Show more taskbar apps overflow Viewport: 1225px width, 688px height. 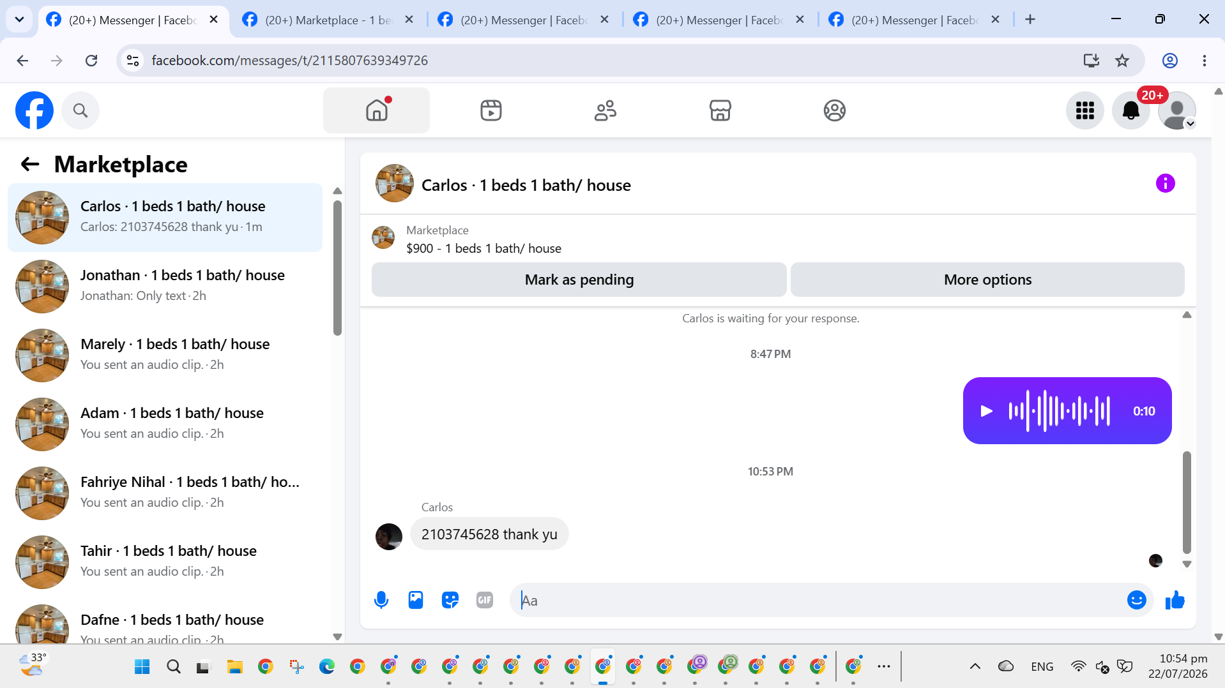tap(884, 666)
